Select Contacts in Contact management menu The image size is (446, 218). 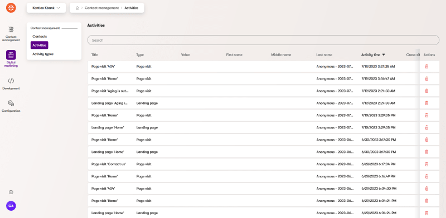point(40,36)
